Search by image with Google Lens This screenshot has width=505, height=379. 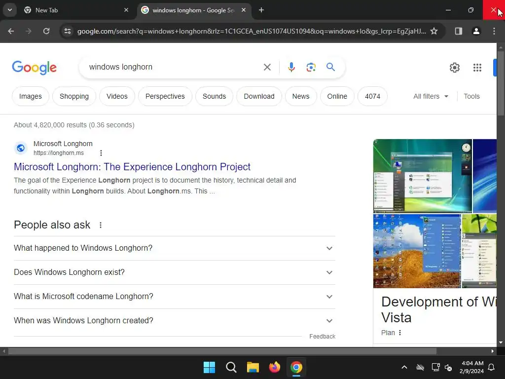311,67
